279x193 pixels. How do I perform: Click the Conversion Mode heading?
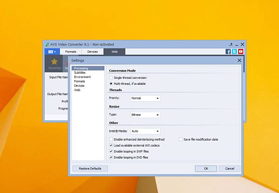(x=122, y=71)
